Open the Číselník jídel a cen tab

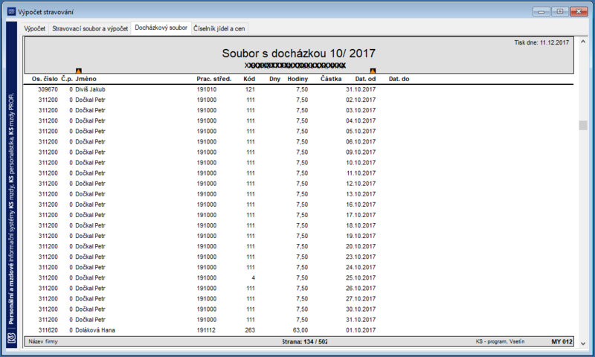pos(219,28)
